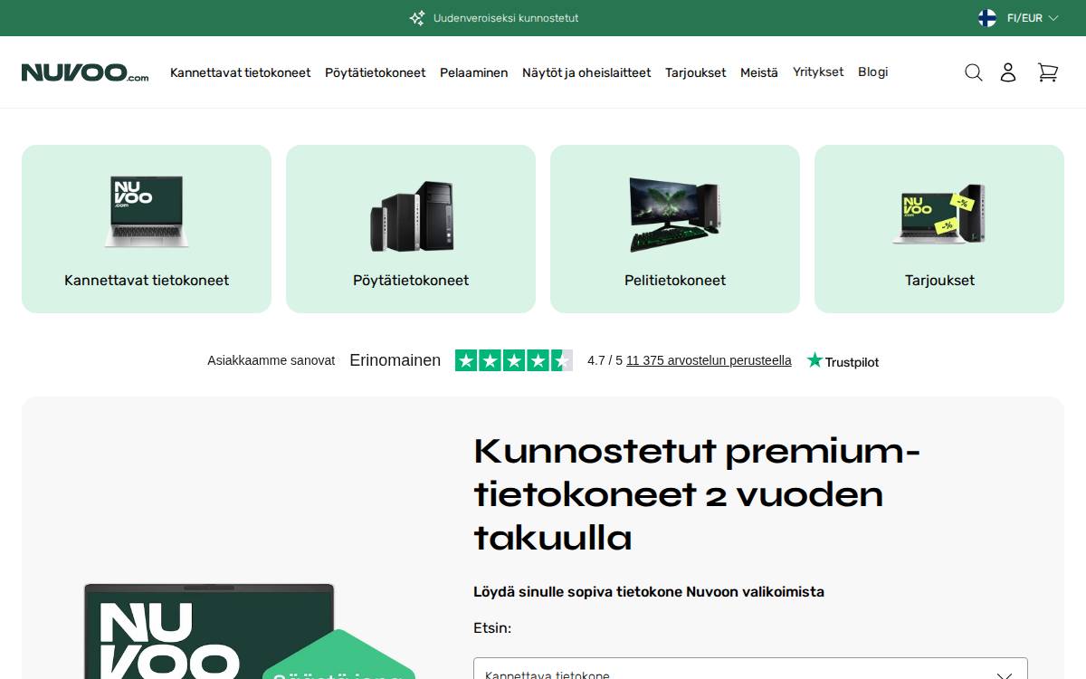This screenshot has width=1086, height=679.
Task: Open Blogi menu item
Action: click(x=873, y=72)
